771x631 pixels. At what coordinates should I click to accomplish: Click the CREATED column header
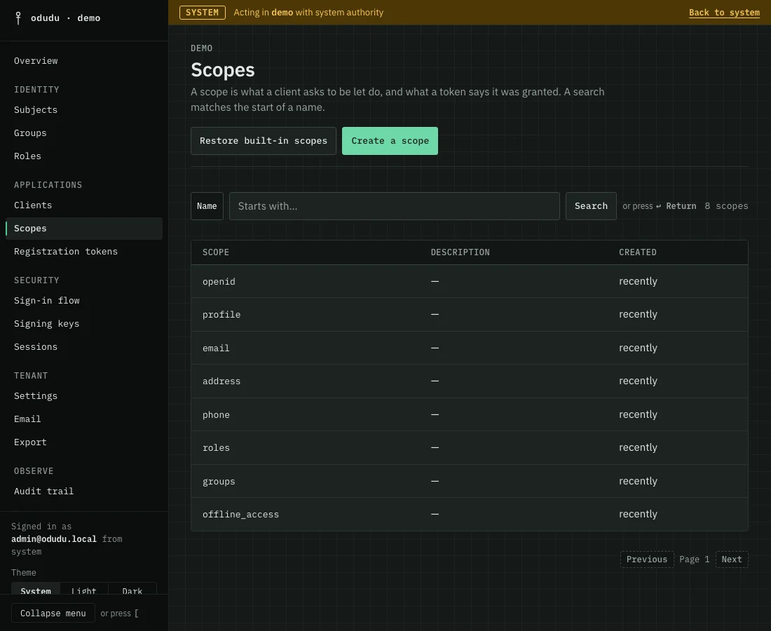pos(638,252)
